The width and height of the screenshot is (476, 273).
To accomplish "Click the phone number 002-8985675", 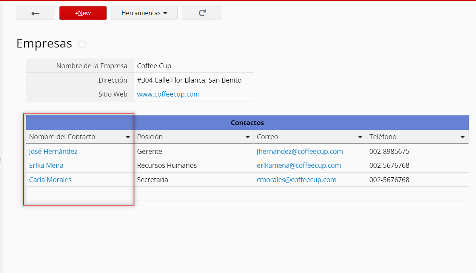I will pos(389,152).
